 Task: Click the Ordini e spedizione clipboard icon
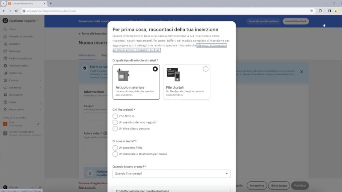[x=5, y=58]
